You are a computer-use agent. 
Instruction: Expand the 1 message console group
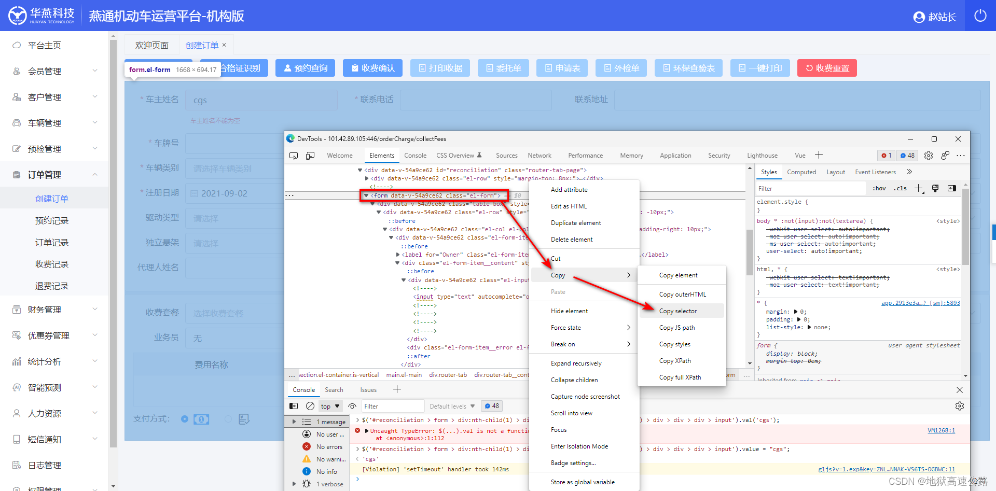[294, 422]
